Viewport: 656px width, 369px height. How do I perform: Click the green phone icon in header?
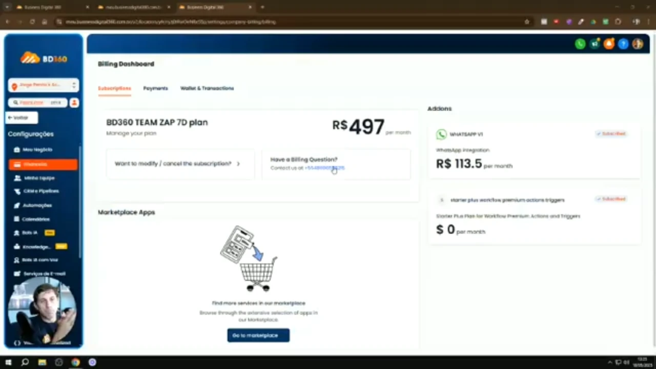point(580,44)
